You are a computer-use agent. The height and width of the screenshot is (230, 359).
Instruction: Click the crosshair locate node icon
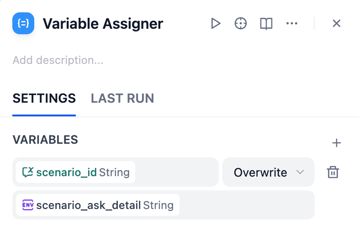(241, 23)
